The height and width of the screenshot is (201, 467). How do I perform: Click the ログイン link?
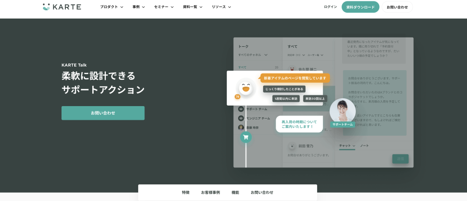click(330, 7)
